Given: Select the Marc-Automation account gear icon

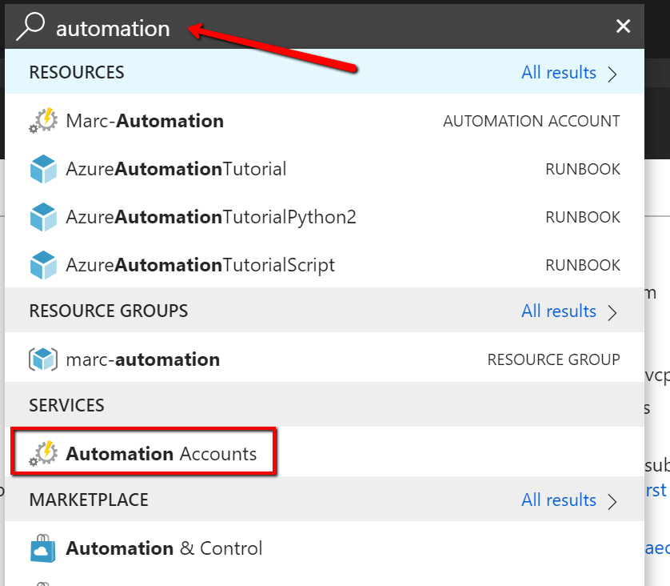Looking at the screenshot, I should coord(42,120).
